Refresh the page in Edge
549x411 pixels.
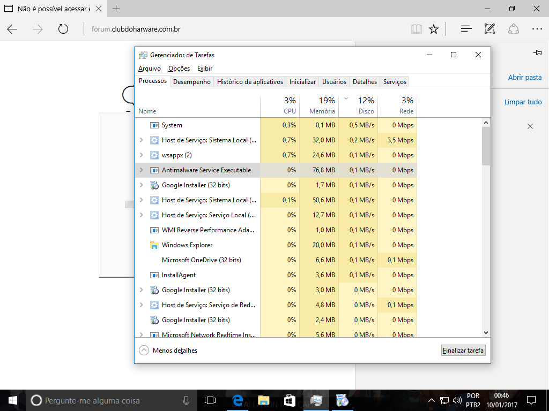63,29
